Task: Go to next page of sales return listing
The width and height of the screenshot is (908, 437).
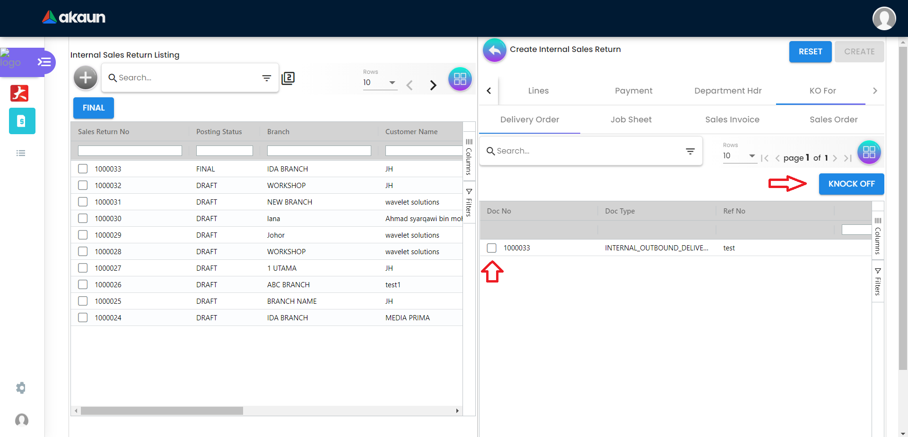Action: click(x=433, y=85)
